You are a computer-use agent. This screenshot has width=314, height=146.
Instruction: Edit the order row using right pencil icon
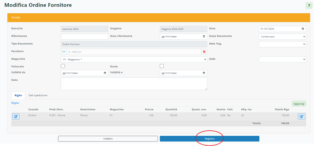coord(301,117)
